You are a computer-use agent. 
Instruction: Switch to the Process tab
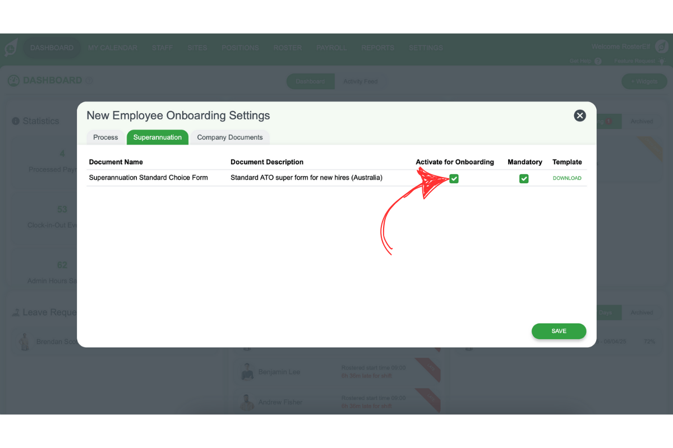106,137
